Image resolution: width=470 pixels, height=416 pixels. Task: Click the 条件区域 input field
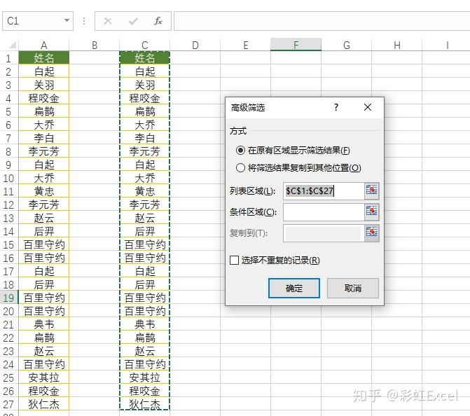(324, 212)
